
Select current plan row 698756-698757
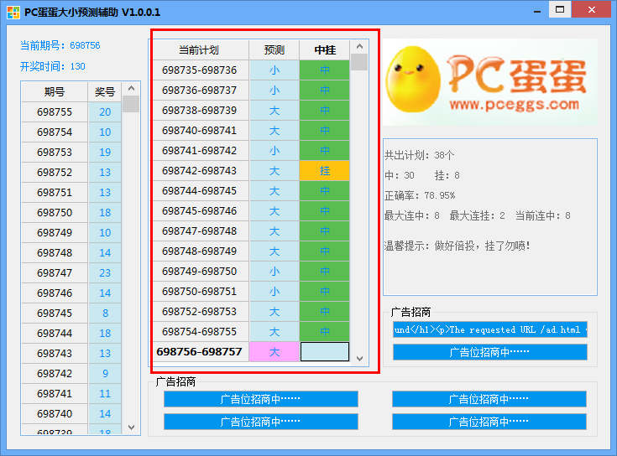tap(251, 351)
